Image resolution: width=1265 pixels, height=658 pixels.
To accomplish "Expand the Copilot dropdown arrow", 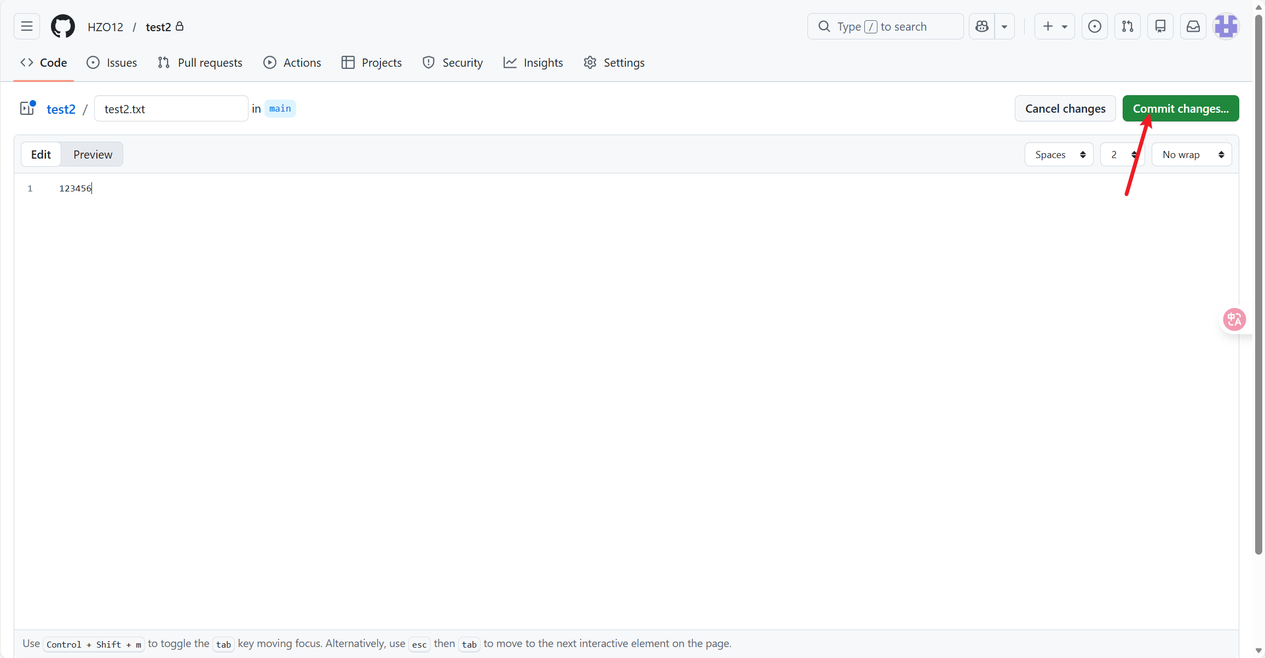I will coord(1004,26).
